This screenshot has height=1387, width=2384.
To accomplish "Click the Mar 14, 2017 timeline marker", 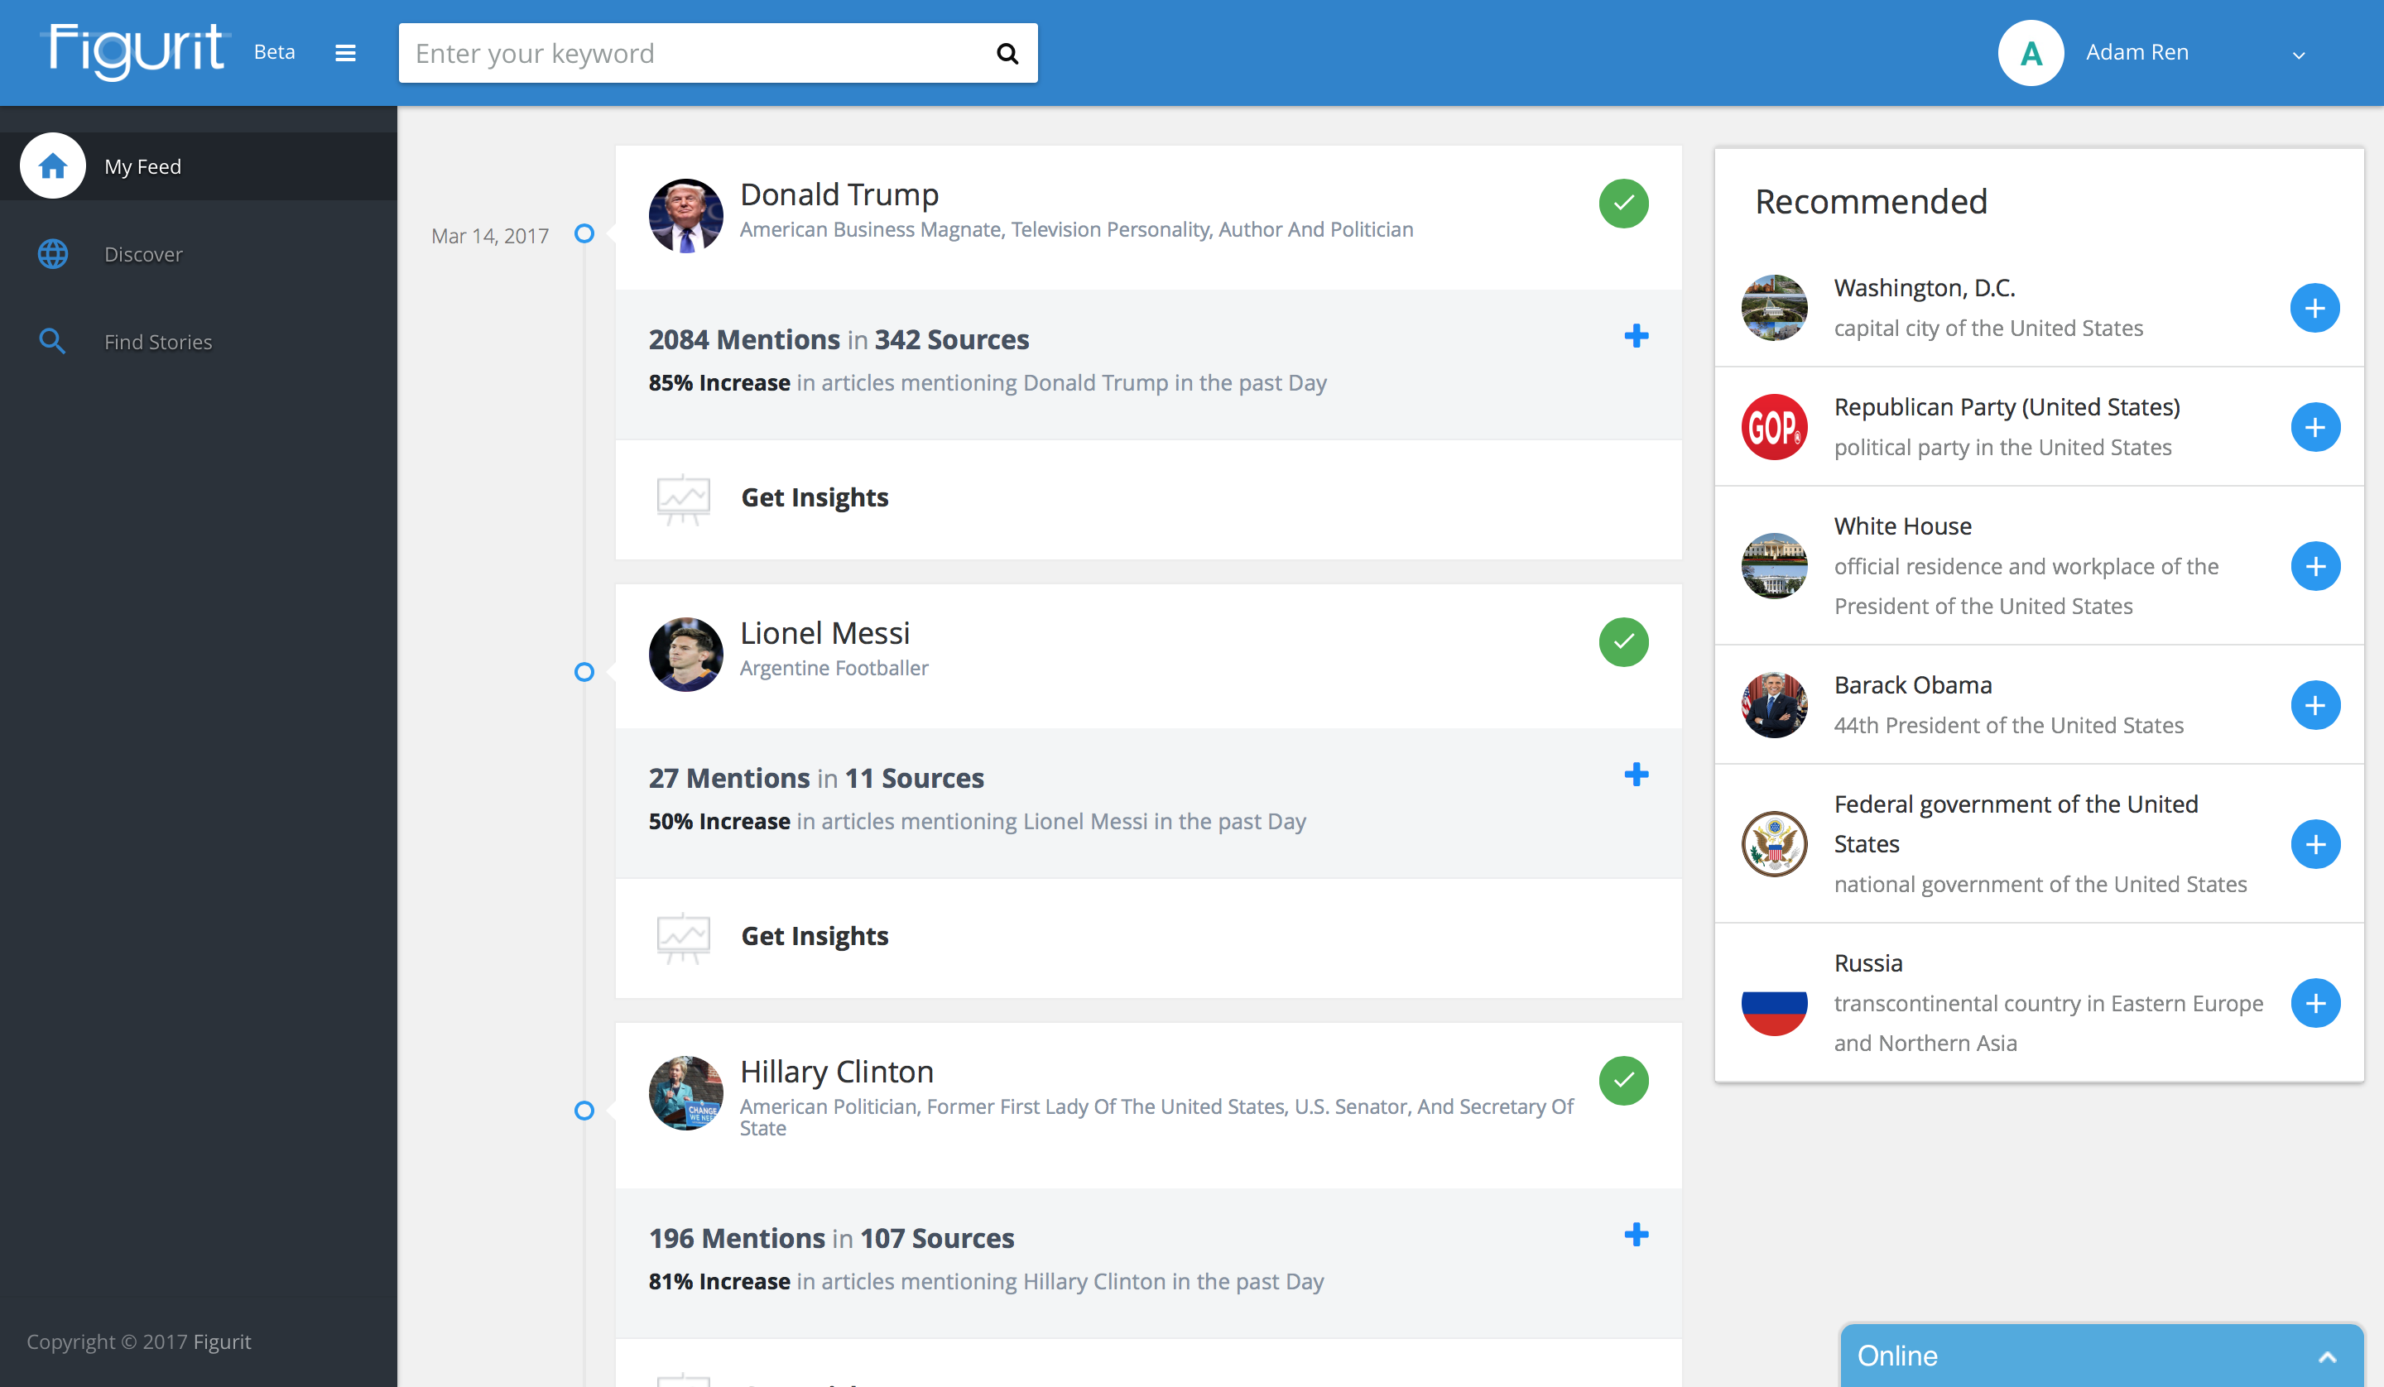I will [584, 233].
